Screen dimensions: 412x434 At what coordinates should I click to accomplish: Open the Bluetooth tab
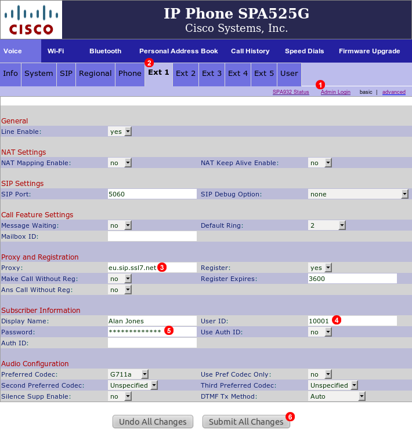point(106,51)
